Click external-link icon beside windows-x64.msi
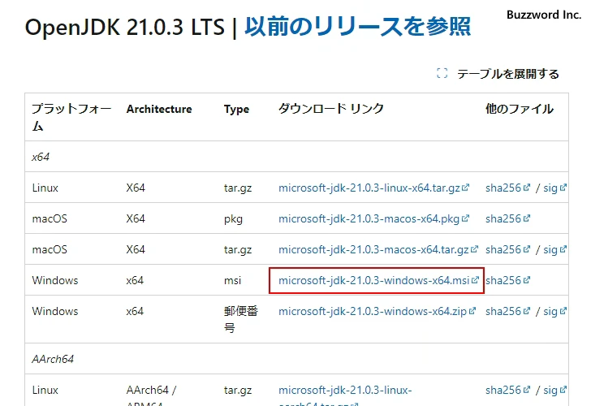Image resolution: width=591 pixels, height=406 pixels. [475, 279]
